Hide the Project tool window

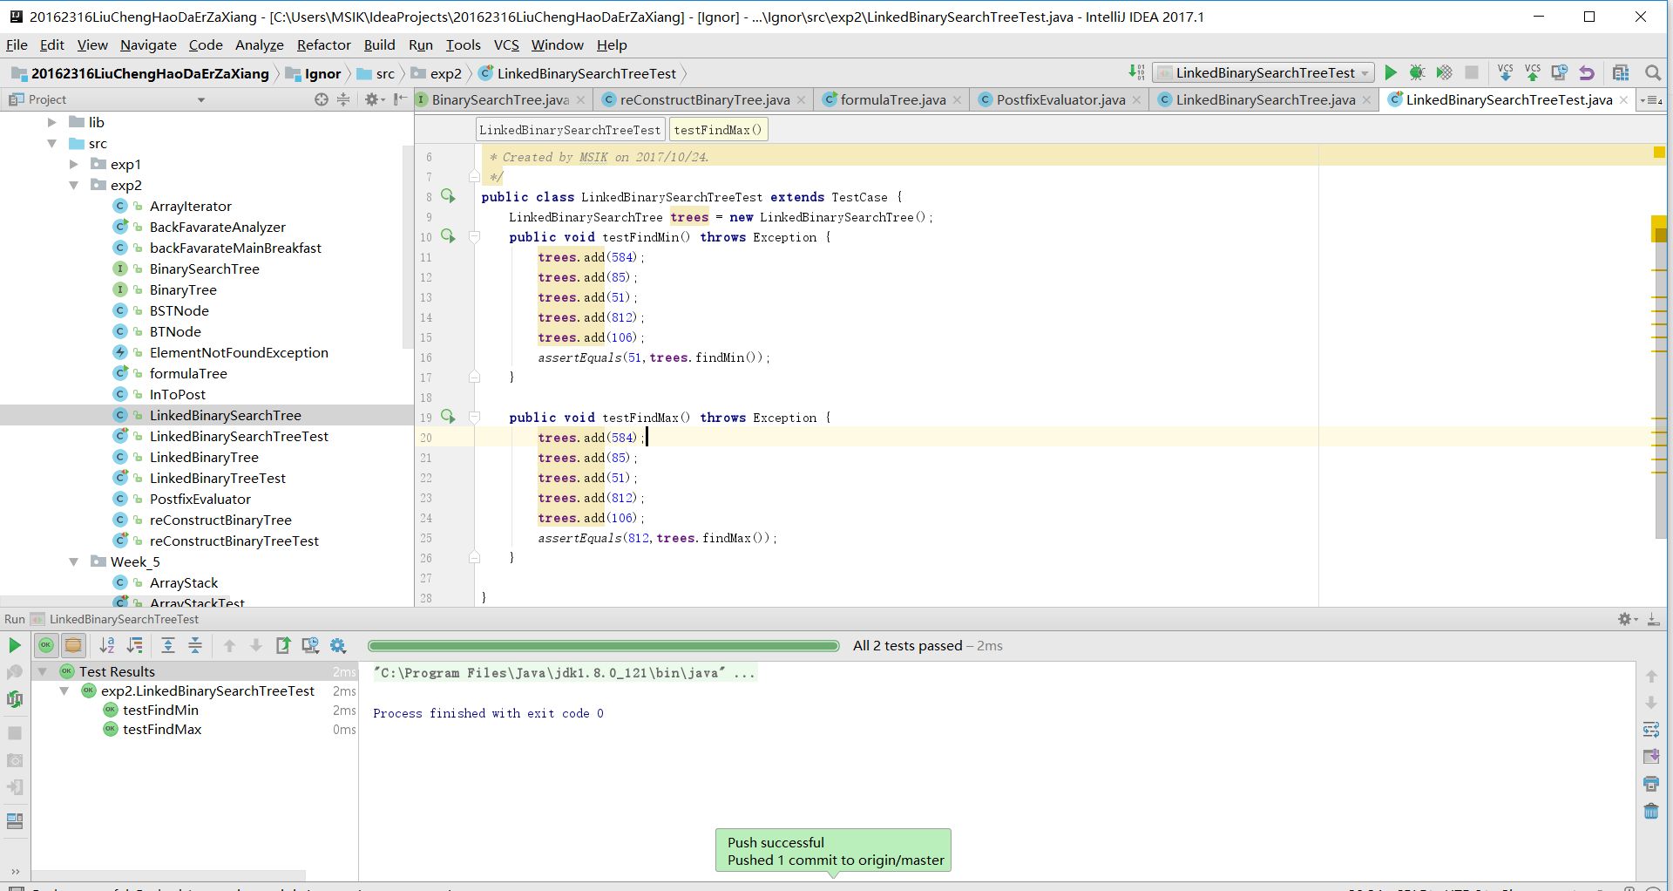400,99
